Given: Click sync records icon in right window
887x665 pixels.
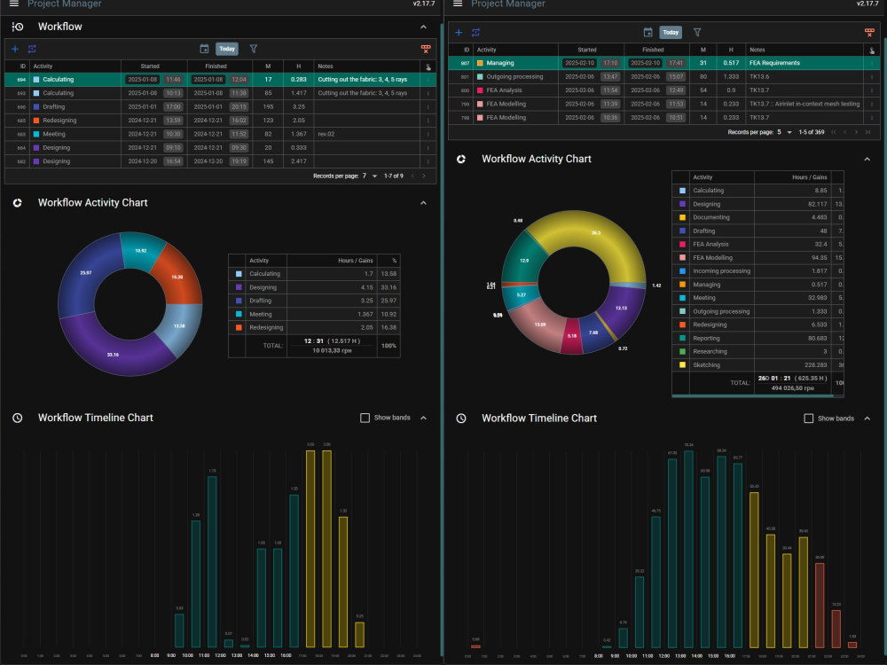Looking at the screenshot, I should coord(475,32).
